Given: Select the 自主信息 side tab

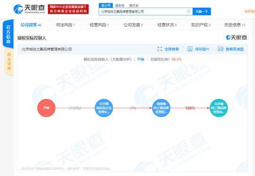Looking at the screenshot, I should [9, 62].
